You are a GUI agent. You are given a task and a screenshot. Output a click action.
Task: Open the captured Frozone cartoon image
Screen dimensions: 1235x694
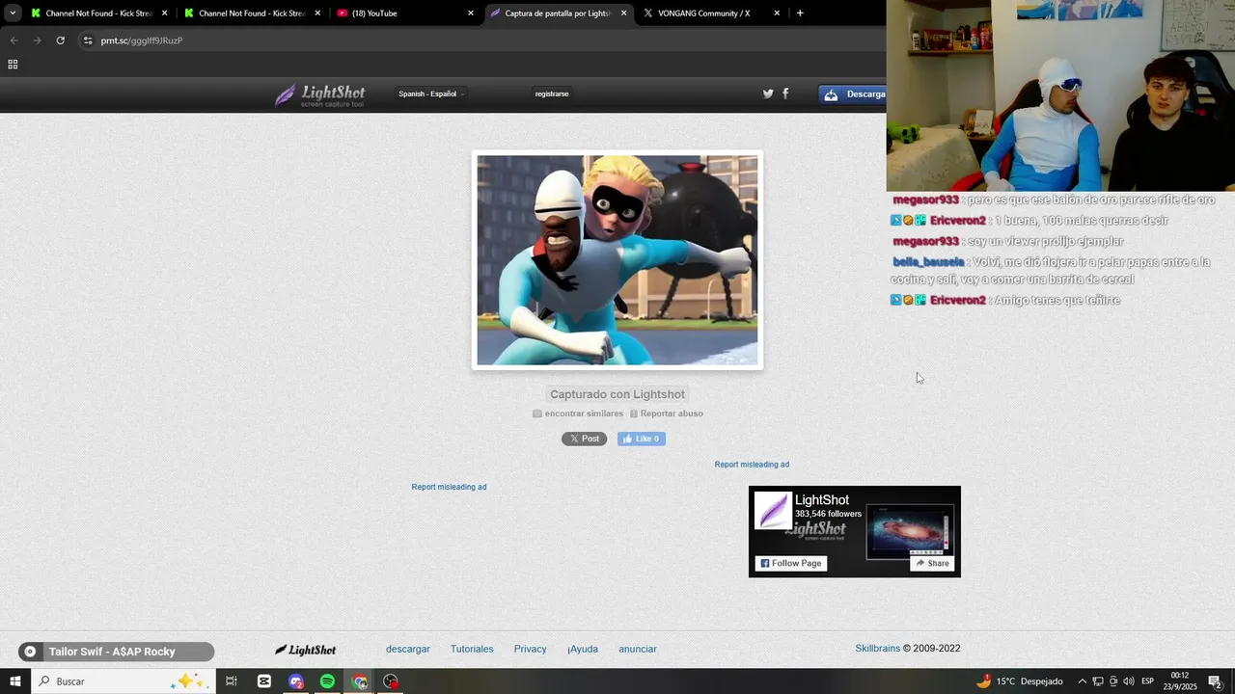click(x=617, y=260)
